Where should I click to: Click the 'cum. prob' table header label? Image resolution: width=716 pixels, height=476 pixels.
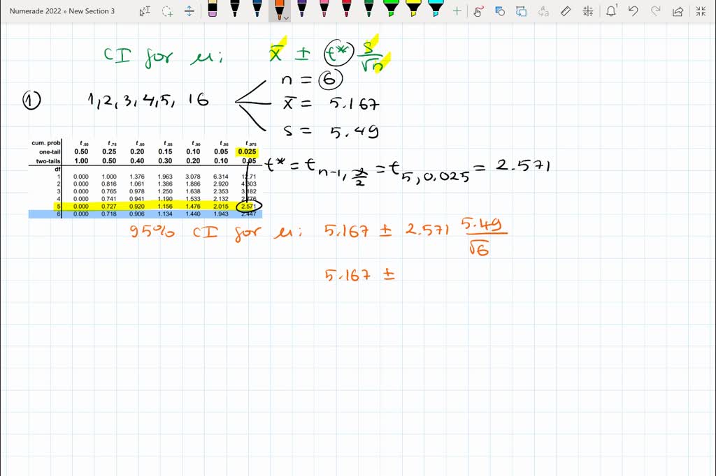click(45, 143)
